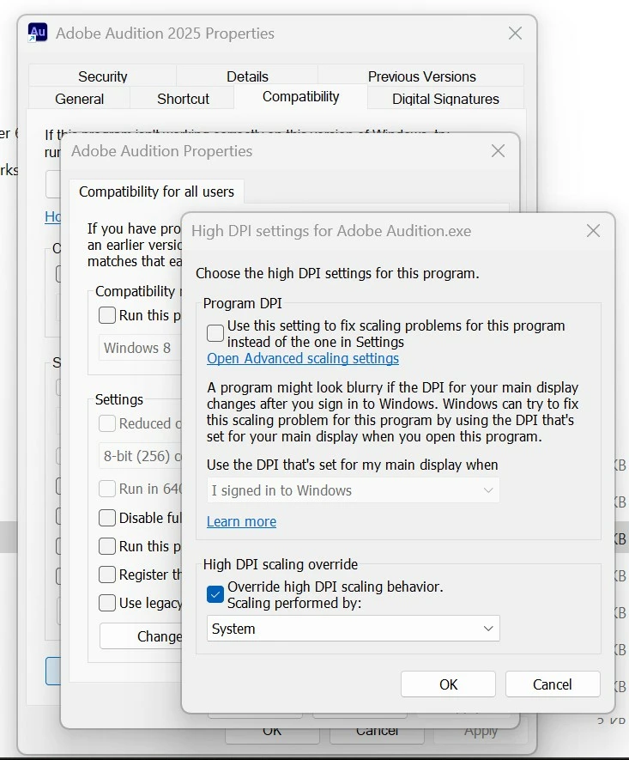
Task: Toggle the 'Run this program in compatibility mode' checkbox under Compatibility mode
Action: click(107, 315)
